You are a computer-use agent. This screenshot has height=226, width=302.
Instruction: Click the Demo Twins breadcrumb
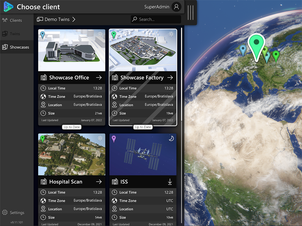coord(57,19)
